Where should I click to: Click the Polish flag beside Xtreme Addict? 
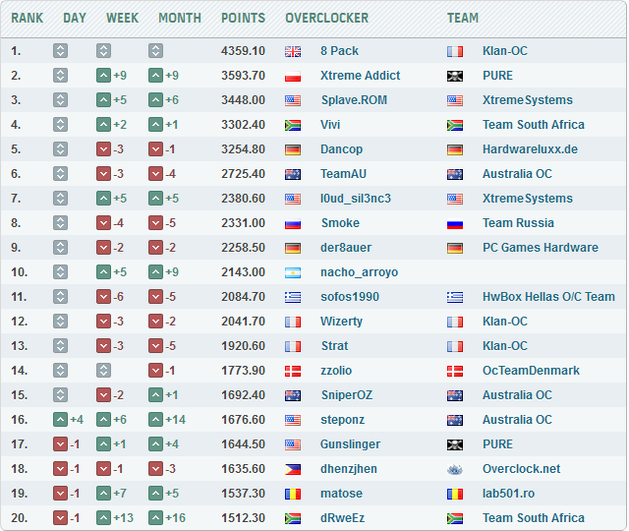(293, 76)
